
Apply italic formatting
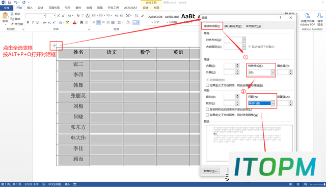click(33, 22)
